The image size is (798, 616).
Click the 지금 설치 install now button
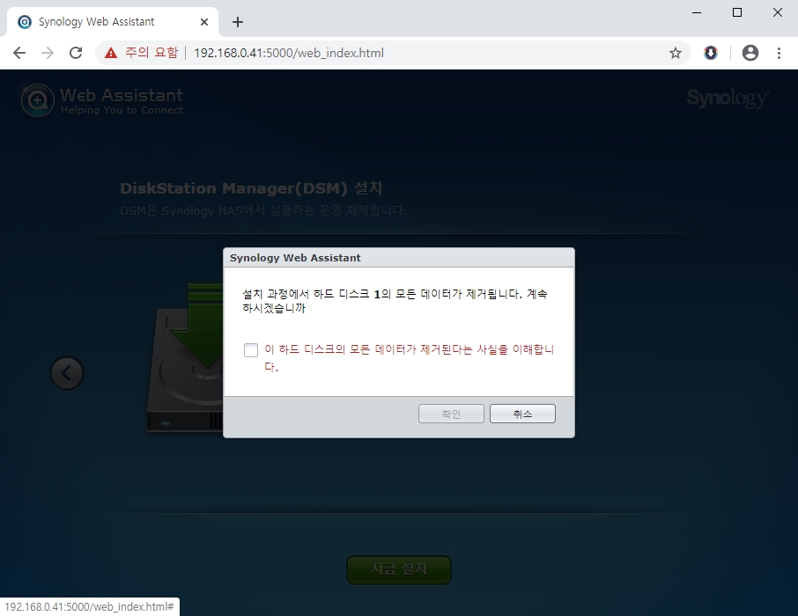click(398, 569)
